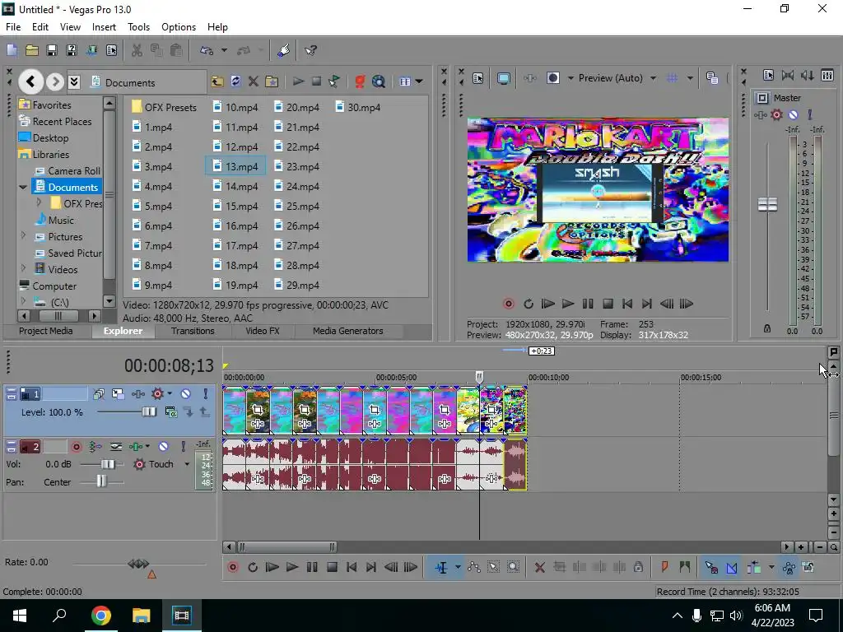Select the Music library folder
Screen dimensions: 843x632
(54, 221)
